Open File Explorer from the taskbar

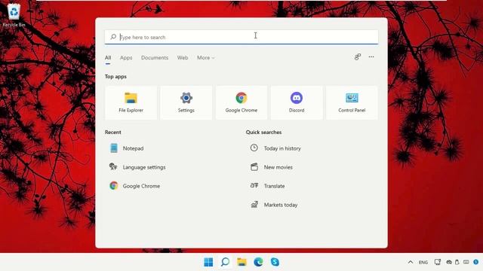click(241, 262)
